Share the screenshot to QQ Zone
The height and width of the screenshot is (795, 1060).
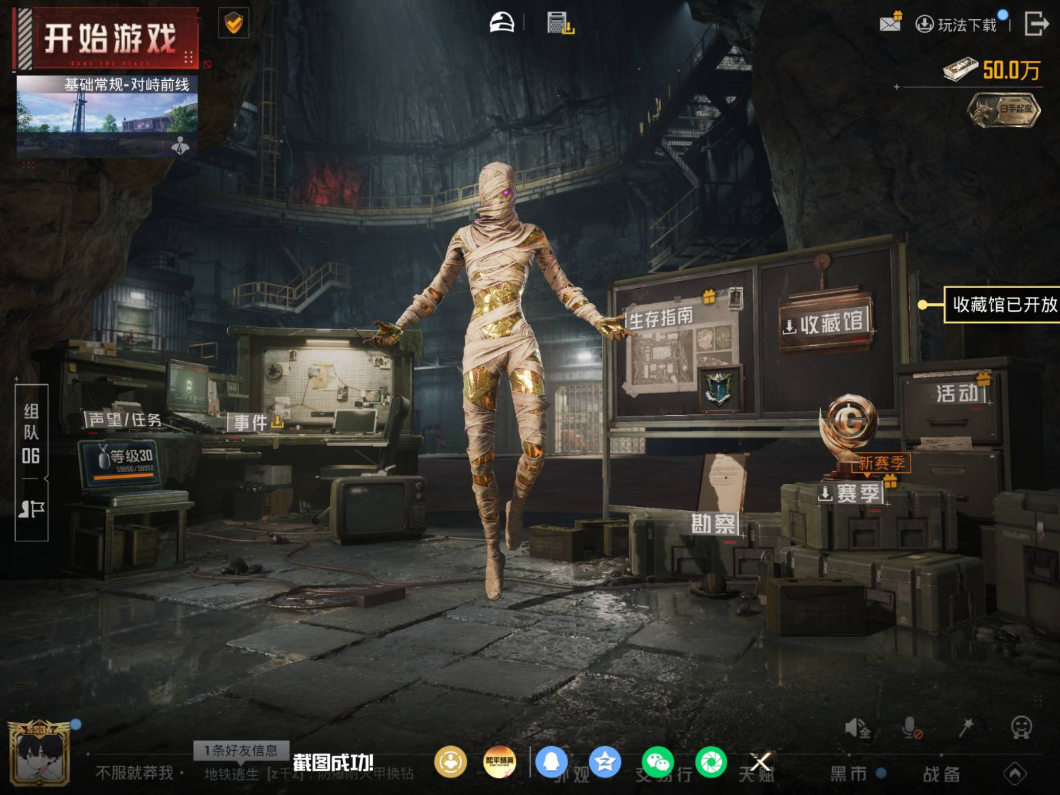[604, 762]
